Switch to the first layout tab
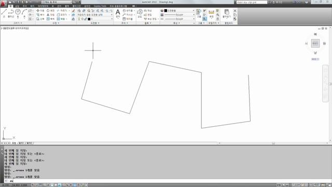Viewport: 332px width, 187px height. [21, 143]
